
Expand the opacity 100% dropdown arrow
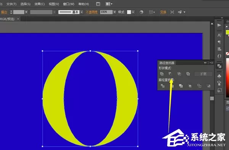coord(114,12)
